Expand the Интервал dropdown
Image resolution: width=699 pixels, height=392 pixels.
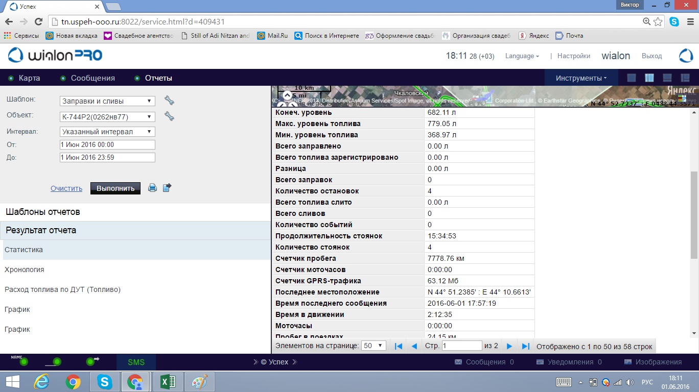[x=107, y=132]
